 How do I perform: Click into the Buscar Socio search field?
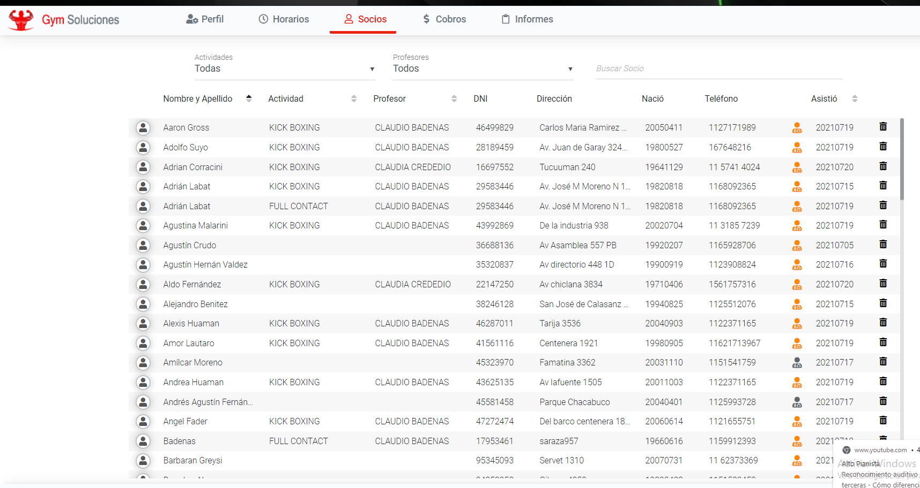pos(718,68)
